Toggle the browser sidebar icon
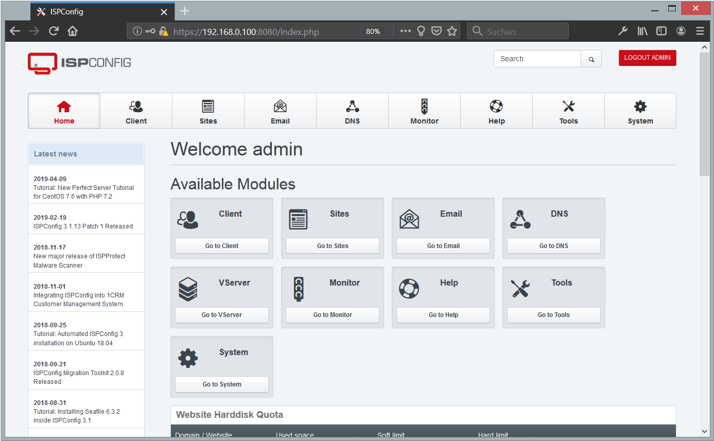The image size is (714, 441). tap(661, 31)
